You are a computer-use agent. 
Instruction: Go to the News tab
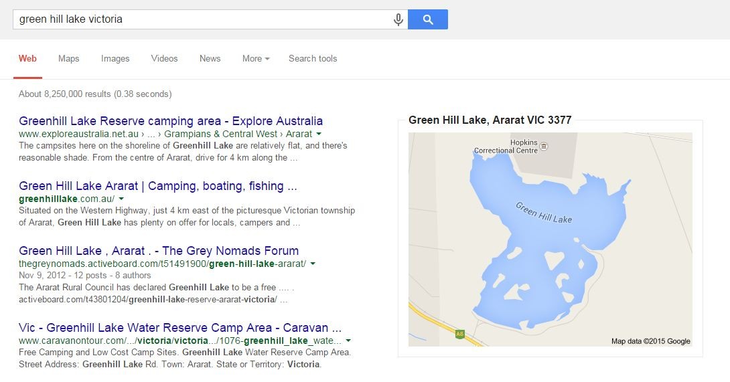click(x=210, y=58)
